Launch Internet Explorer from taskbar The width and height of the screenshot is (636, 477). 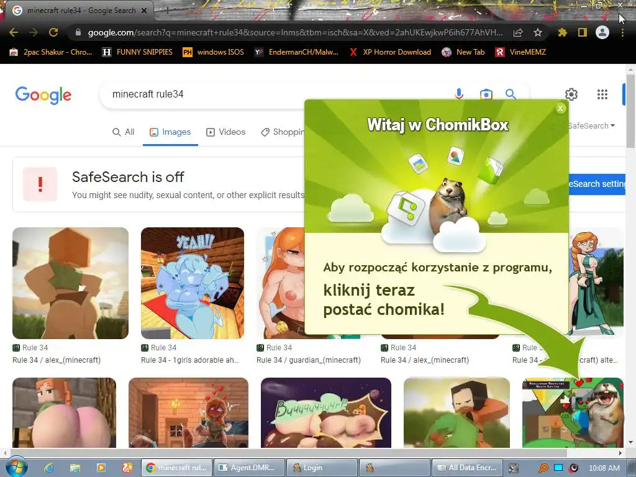point(49,468)
